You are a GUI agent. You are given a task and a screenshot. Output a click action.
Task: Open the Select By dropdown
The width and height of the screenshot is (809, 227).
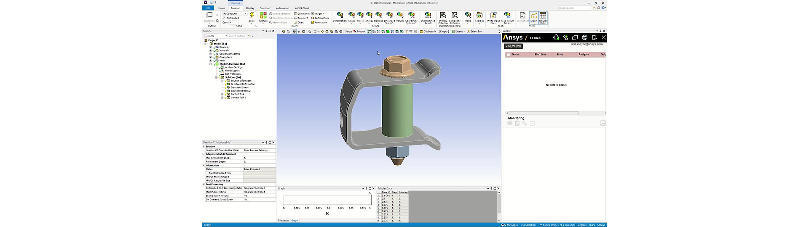475,32
